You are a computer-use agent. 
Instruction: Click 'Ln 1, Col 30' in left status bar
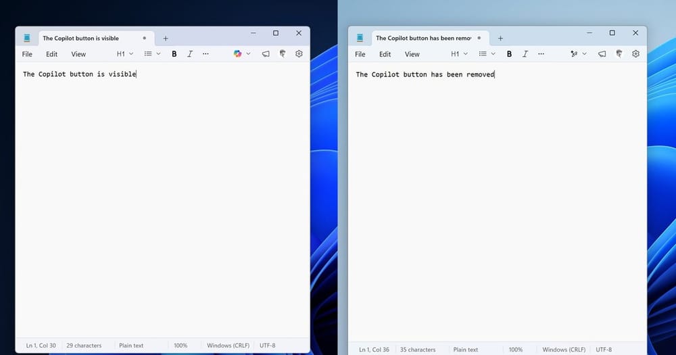point(41,346)
